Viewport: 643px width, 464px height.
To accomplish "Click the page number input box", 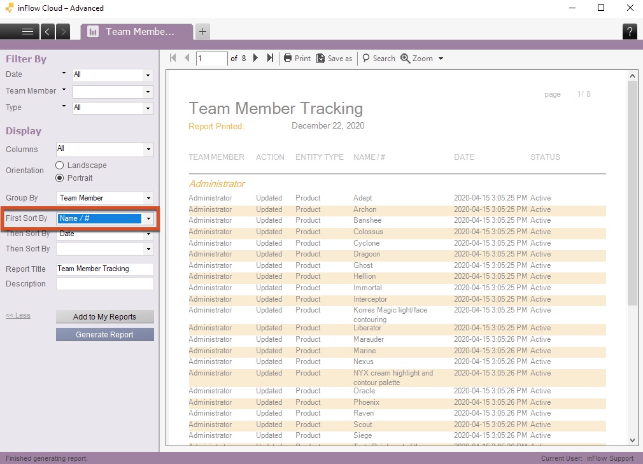I will pyautogui.click(x=211, y=58).
